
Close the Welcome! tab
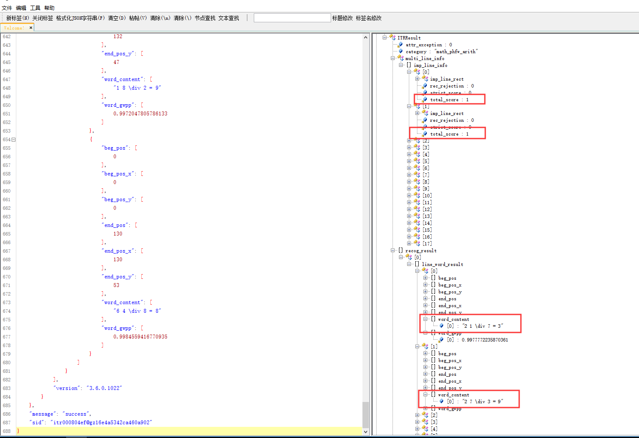pos(31,28)
